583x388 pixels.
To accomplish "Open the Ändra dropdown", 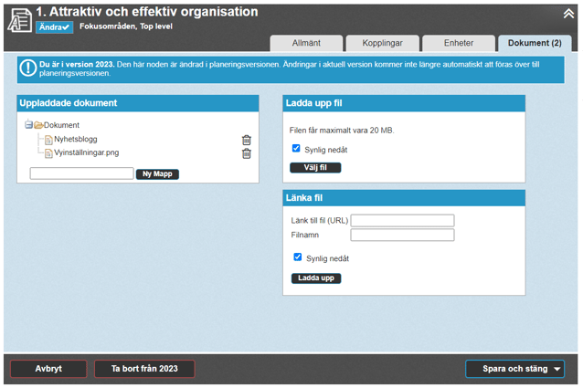I will [x=54, y=27].
